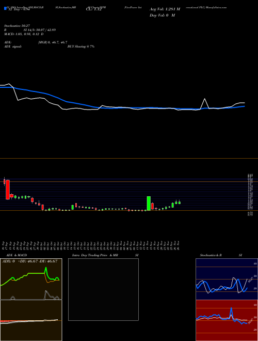Click the 'BUY Slowing @ 7%' signal text

point(81,47)
